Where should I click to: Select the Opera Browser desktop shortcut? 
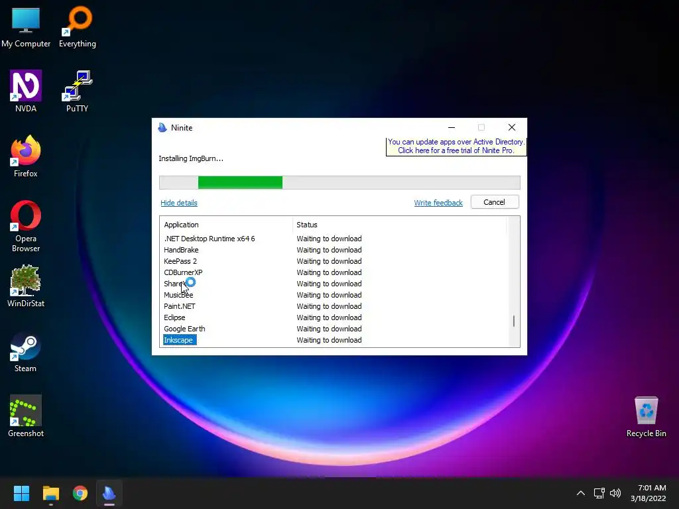pos(26,226)
